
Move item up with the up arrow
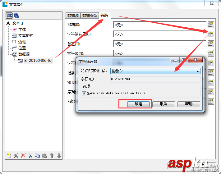click(x=52, y=156)
